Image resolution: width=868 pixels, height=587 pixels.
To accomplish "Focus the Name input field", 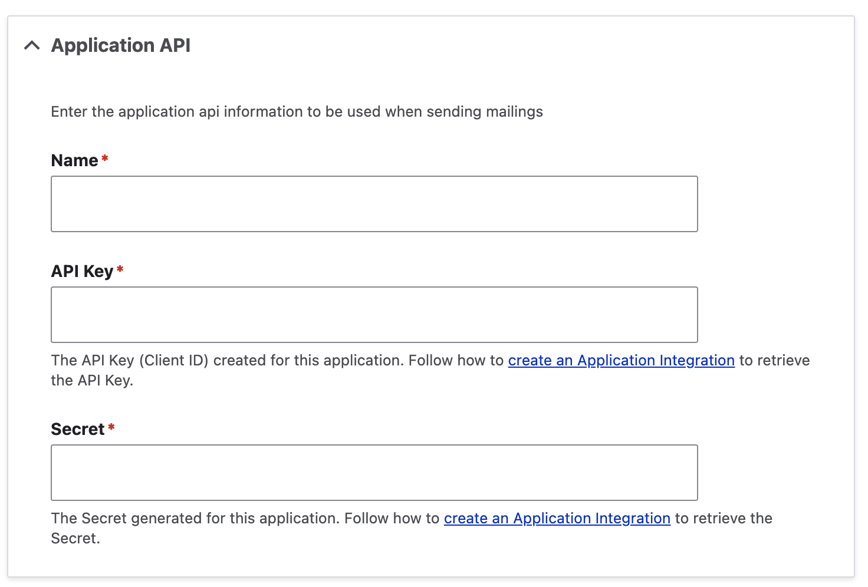I will [374, 204].
